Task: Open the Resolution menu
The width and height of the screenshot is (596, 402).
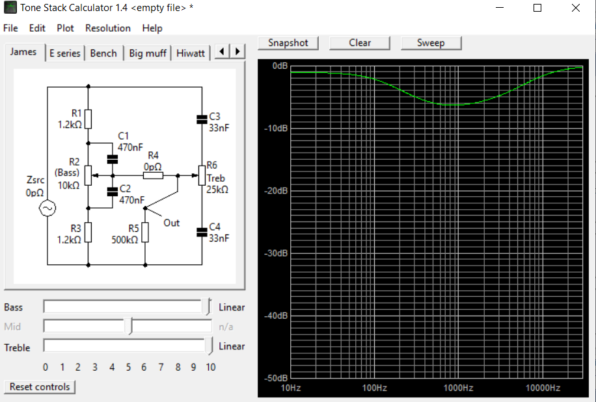Action: coord(108,28)
